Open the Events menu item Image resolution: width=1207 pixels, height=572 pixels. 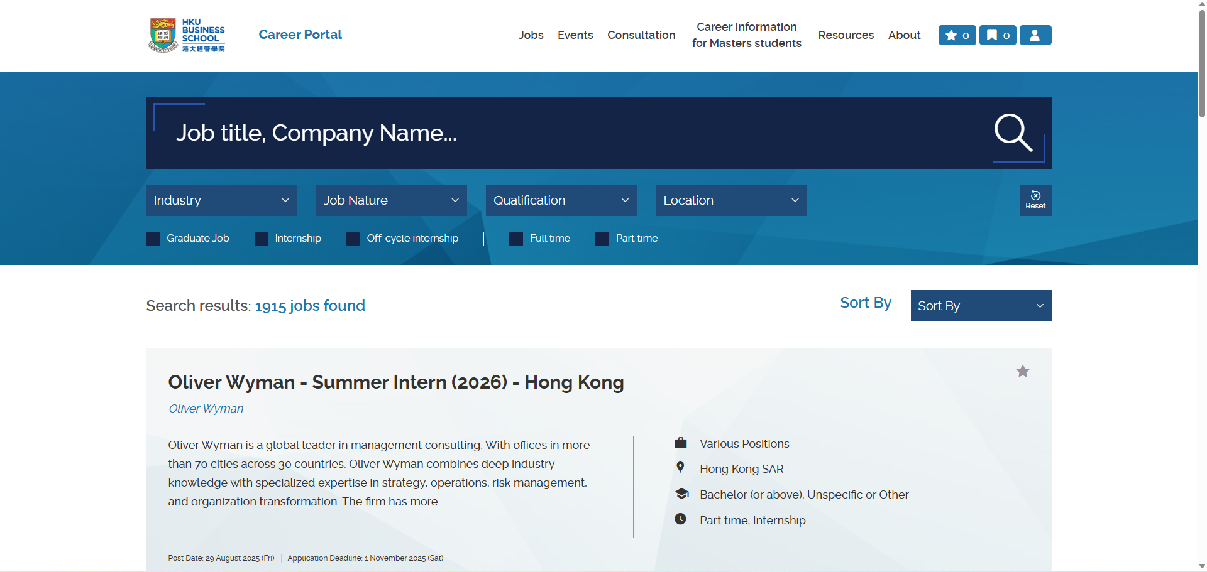coord(575,35)
